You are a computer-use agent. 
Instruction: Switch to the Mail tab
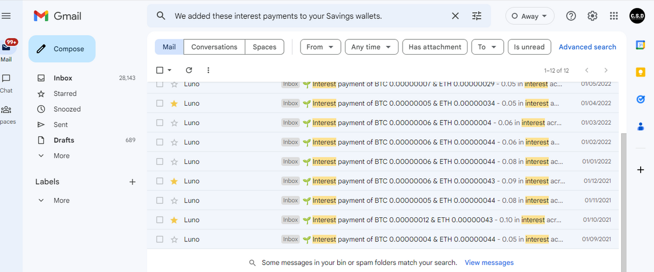click(x=169, y=47)
